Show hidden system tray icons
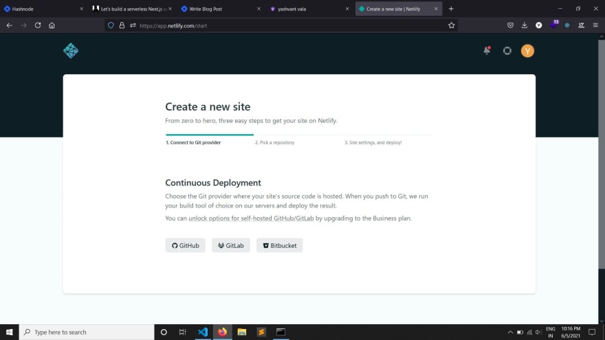Image resolution: width=605 pixels, height=340 pixels. click(x=510, y=332)
